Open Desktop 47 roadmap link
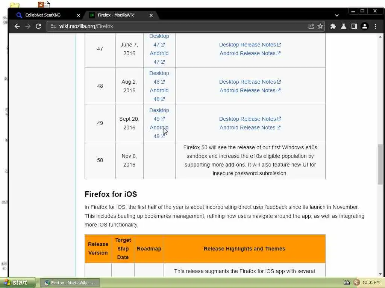Image resolution: width=385 pixels, height=288 pixels. tap(159, 40)
